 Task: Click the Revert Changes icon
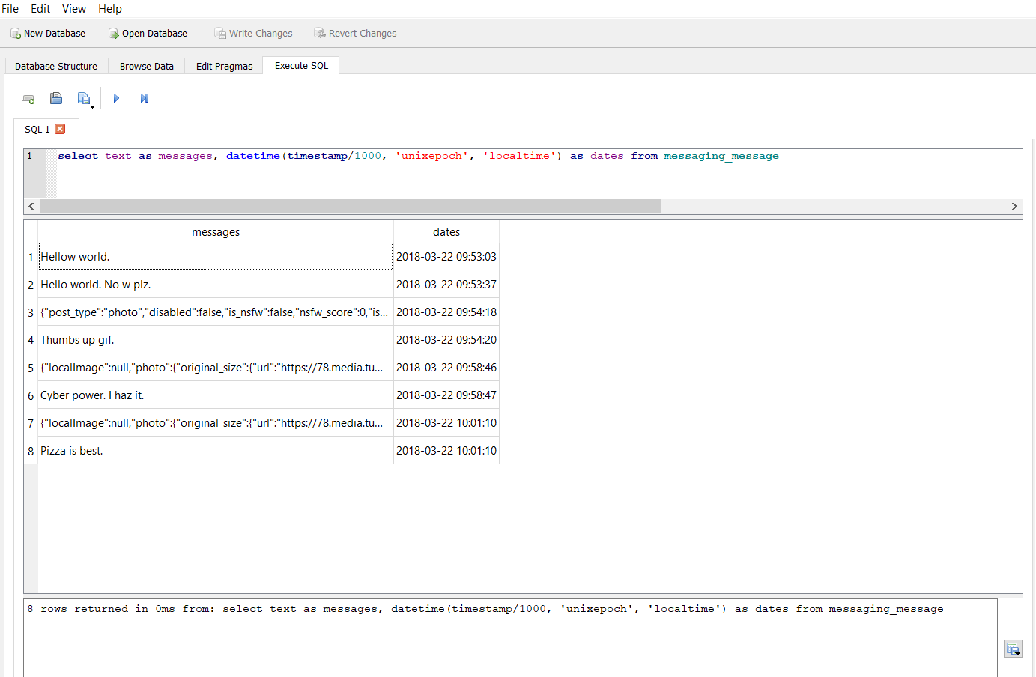pos(320,33)
